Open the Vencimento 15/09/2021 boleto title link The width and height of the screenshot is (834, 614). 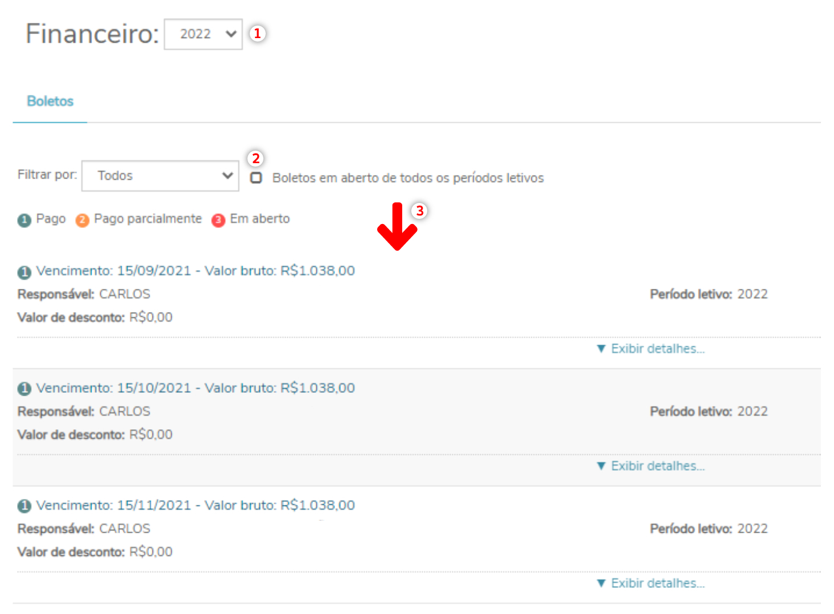195,271
